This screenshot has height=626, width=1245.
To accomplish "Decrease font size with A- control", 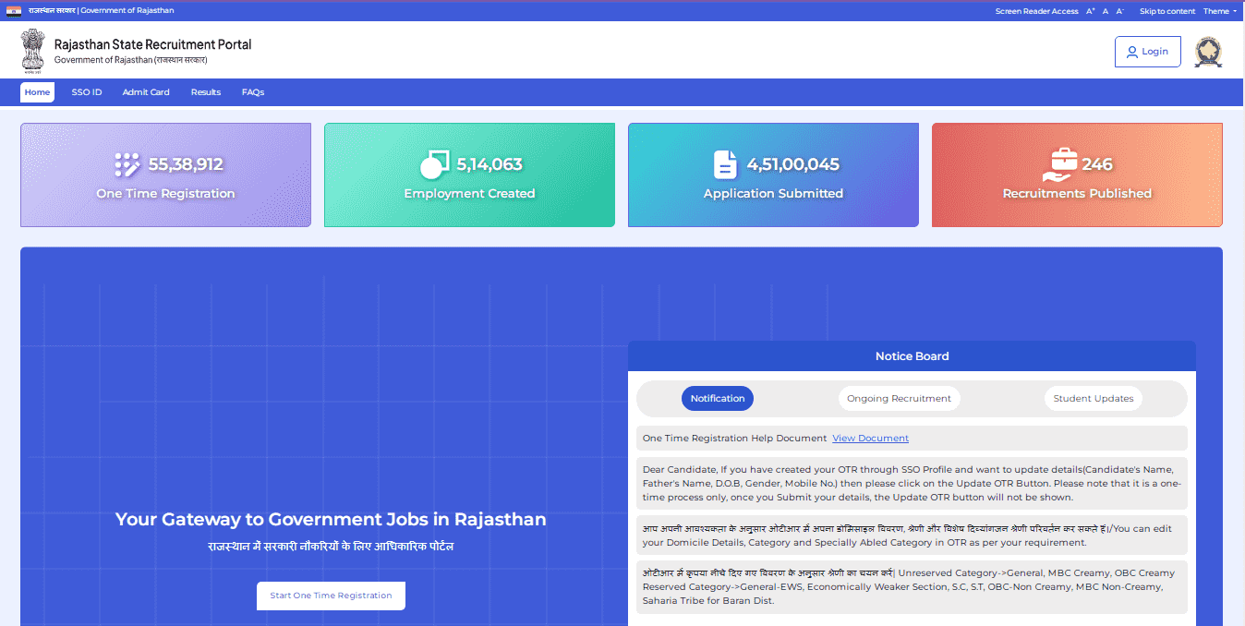I will click(x=1120, y=11).
